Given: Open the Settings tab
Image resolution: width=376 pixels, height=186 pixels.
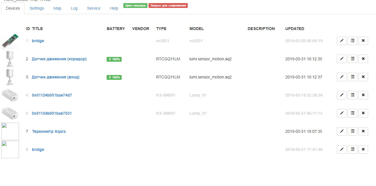Looking at the screenshot, I should (x=37, y=8).
